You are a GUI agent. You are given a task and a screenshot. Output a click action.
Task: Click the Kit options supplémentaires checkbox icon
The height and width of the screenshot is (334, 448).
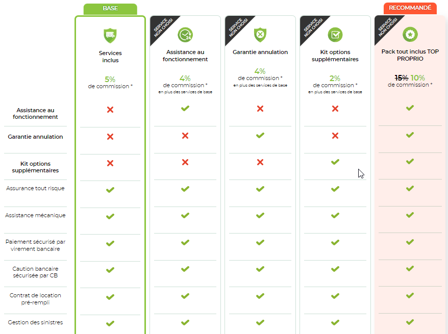pos(335,35)
